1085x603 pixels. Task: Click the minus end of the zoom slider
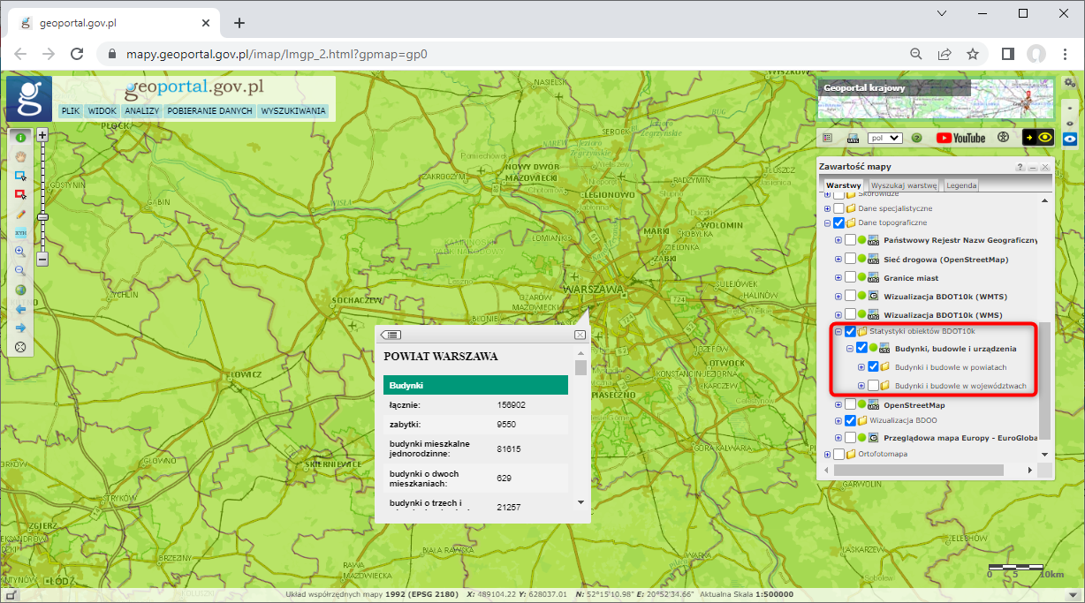pyautogui.click(x=42, y=260)
